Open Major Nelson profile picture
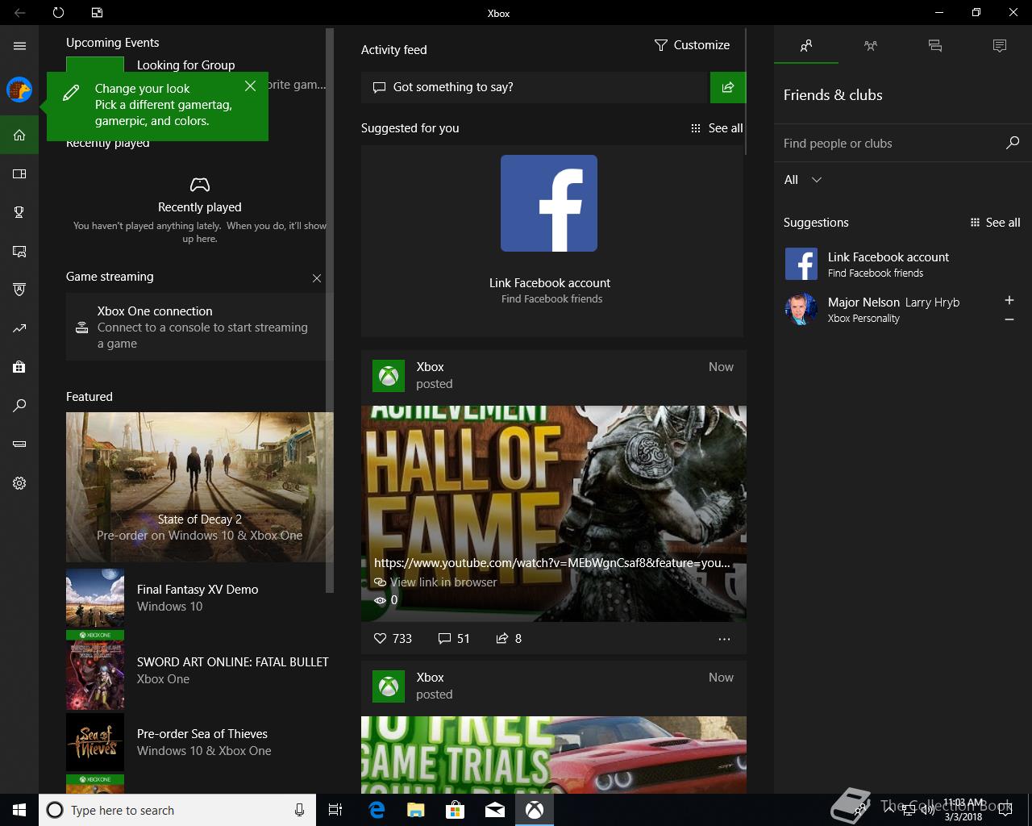Screen dimensions: 1032x826 click(801, 309)
